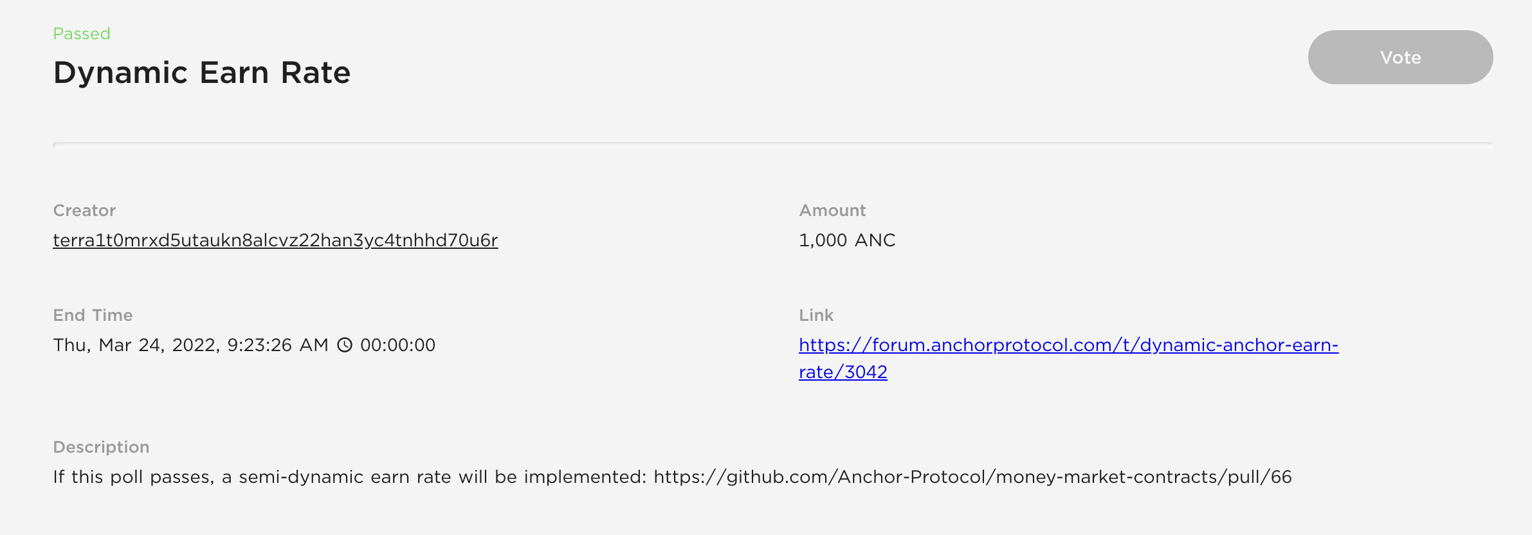The height and width of the screenshot is (535, 1532).
Task: Click the 'rate/3042' wrapped line of the link
Action: pyautogui.click(x=843, y=372)
